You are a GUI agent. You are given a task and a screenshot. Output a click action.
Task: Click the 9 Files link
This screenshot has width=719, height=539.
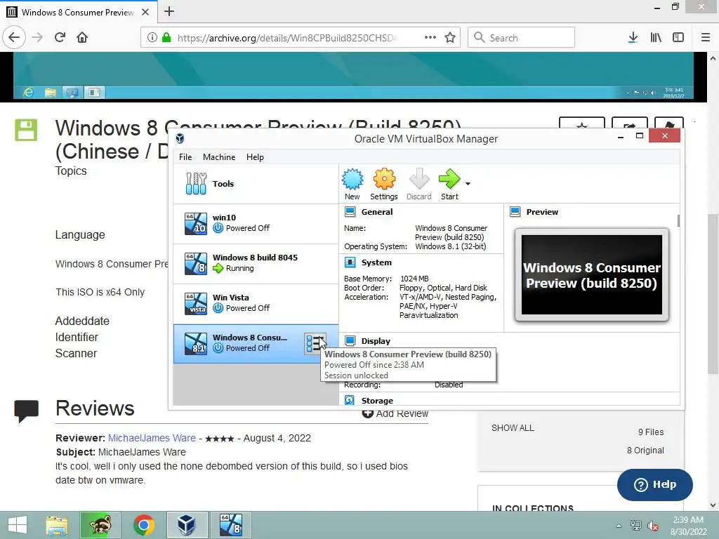[x=651, y=432]
